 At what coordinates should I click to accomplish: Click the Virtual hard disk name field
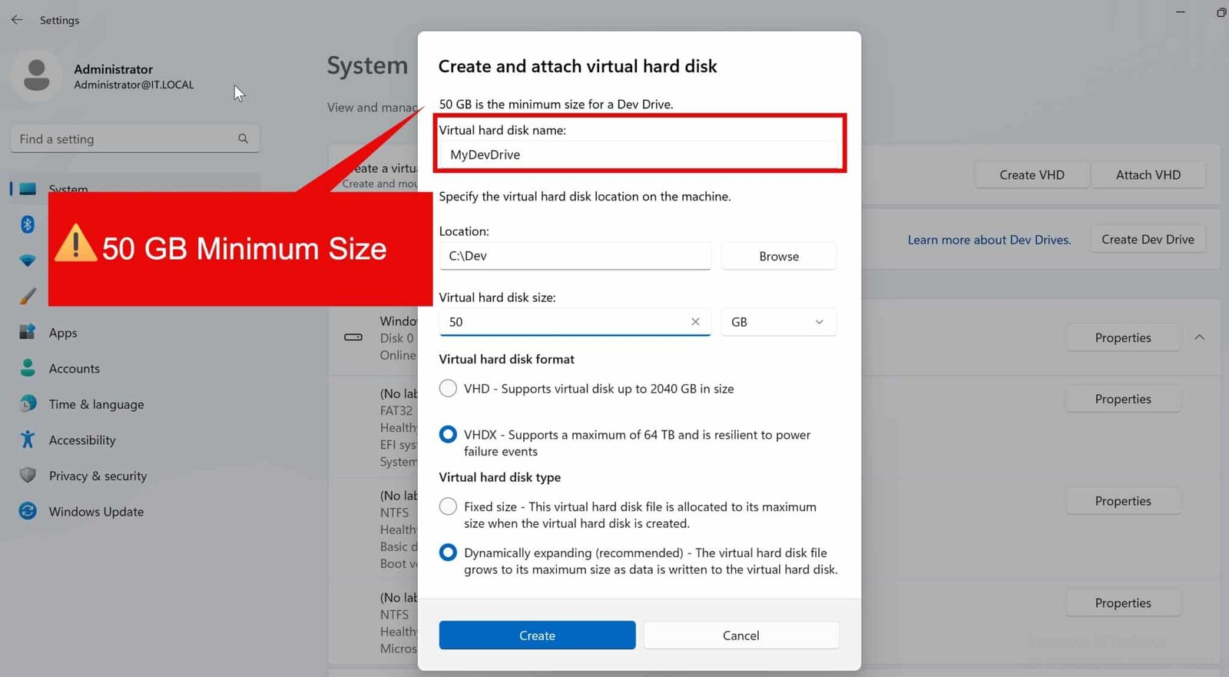[638, 154]
